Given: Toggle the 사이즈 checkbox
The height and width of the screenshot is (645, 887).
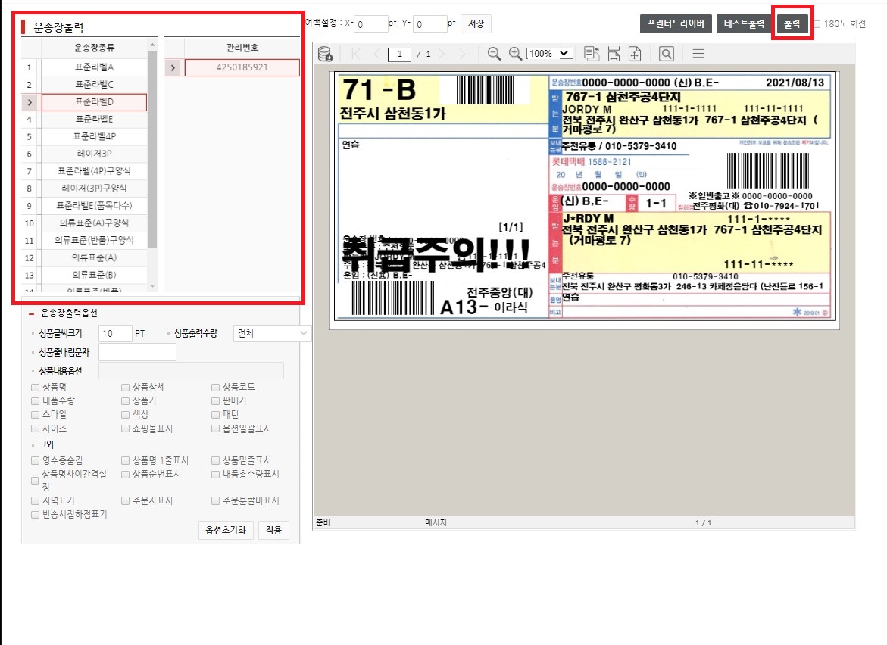Looking at the screenshot, I should tap(35, 428).
